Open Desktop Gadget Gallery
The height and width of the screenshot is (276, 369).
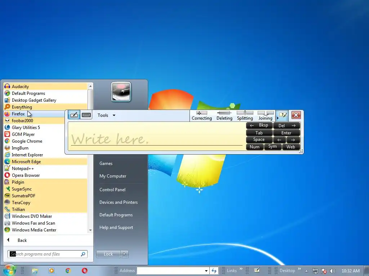coord(45,100)
